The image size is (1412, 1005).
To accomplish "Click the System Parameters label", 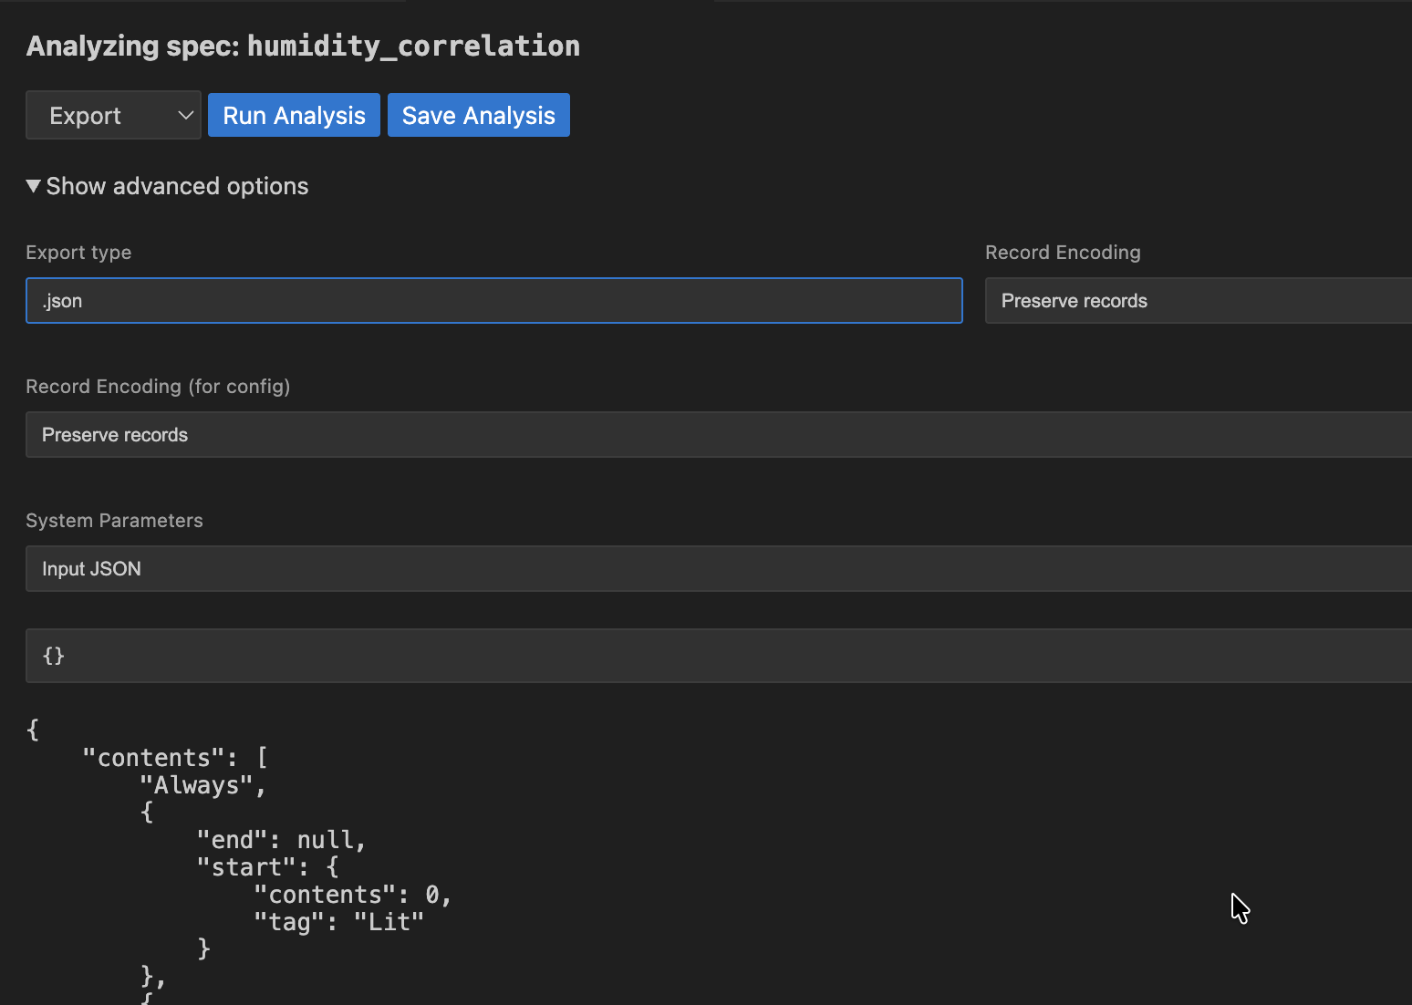I will 114,520.
